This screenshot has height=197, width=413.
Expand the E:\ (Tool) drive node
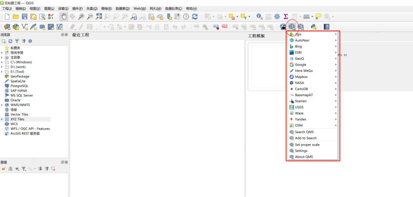(2, 72)
